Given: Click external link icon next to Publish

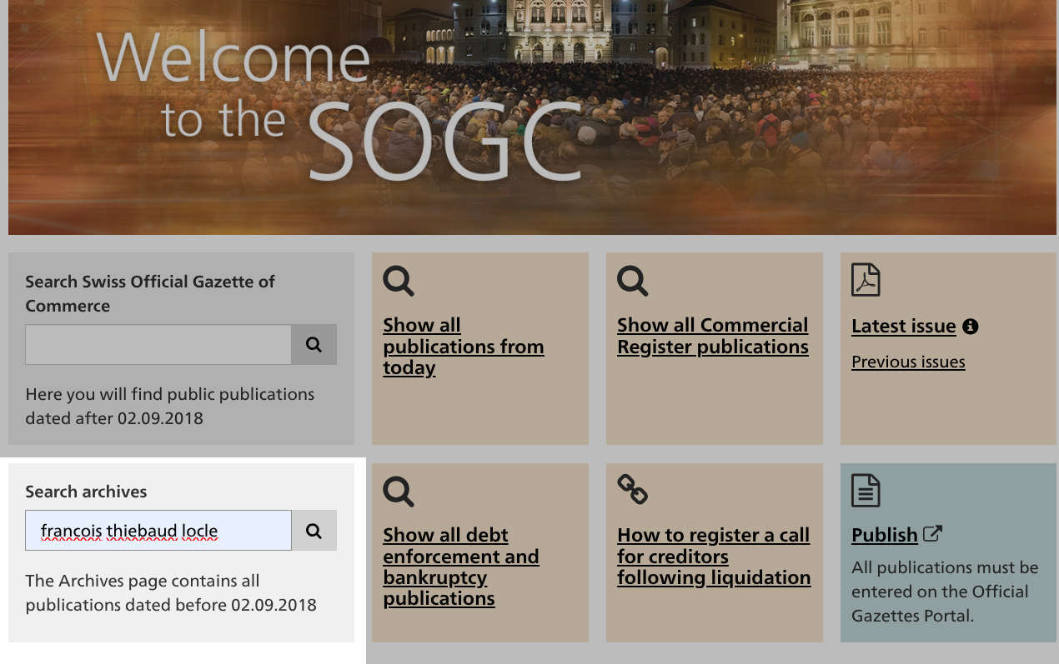Looking at the screenshot, I should [x=933, y=534].
